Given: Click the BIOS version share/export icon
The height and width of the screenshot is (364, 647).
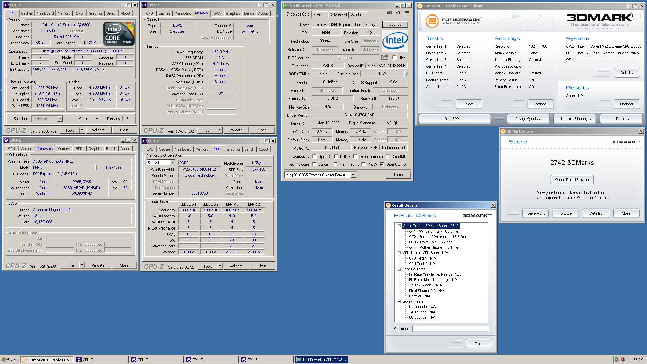Looking at the screenshot, I should pyautogui.click(x=384, y=57).
